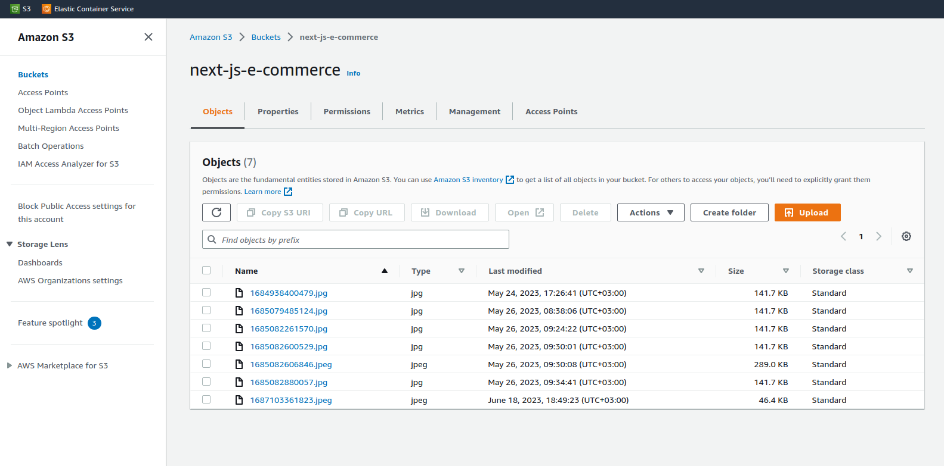Screen dimensions: 944x466
Task: Check the box for 1685082880057.jpg
Action: click(x=206, y=381)
